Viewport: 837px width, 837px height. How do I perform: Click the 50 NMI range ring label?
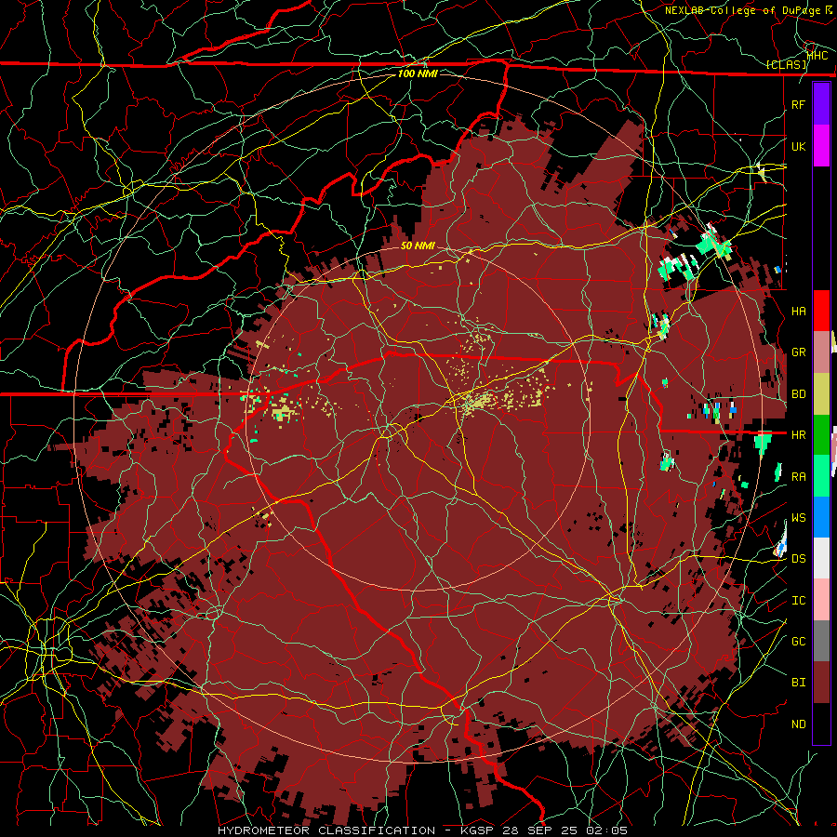pos(418,246)
